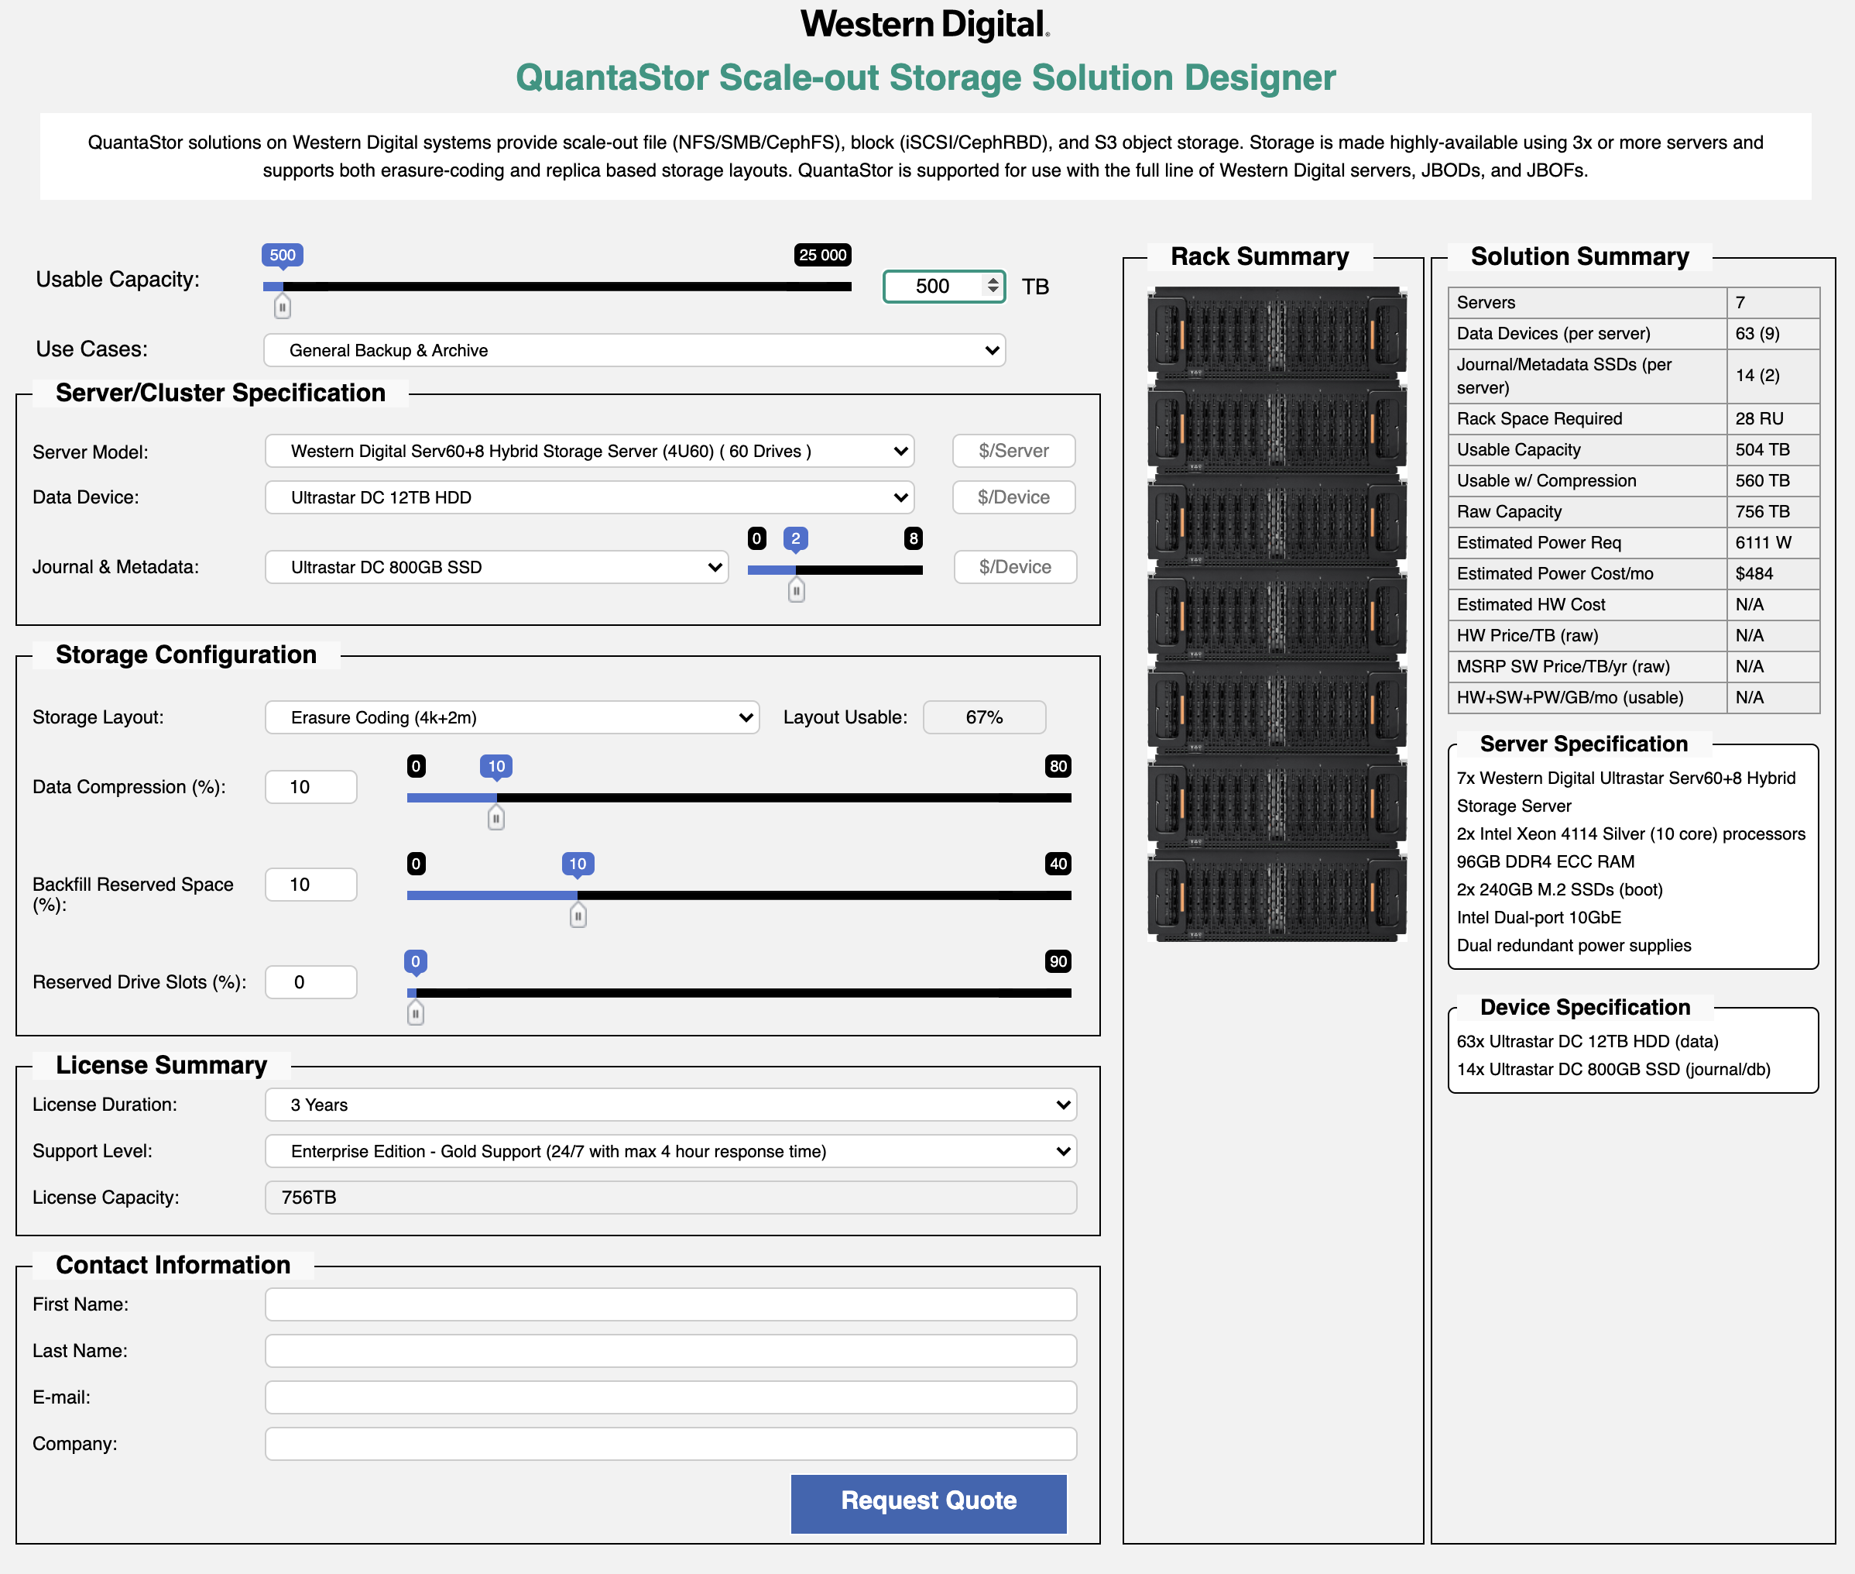
Task: Open the Support Level dropdown
Action: click(670, 1151)
